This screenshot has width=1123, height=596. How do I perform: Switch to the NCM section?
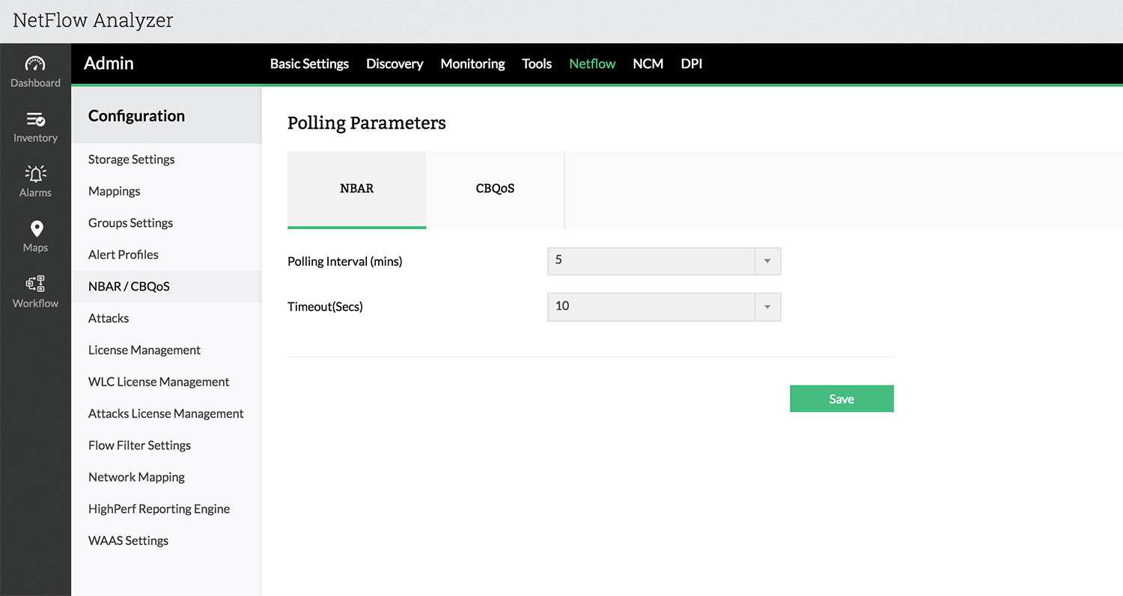(x=648, y=64)
